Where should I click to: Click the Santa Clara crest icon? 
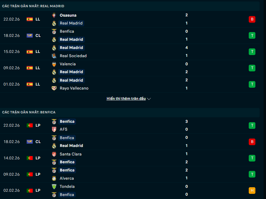tap(54, 154)
